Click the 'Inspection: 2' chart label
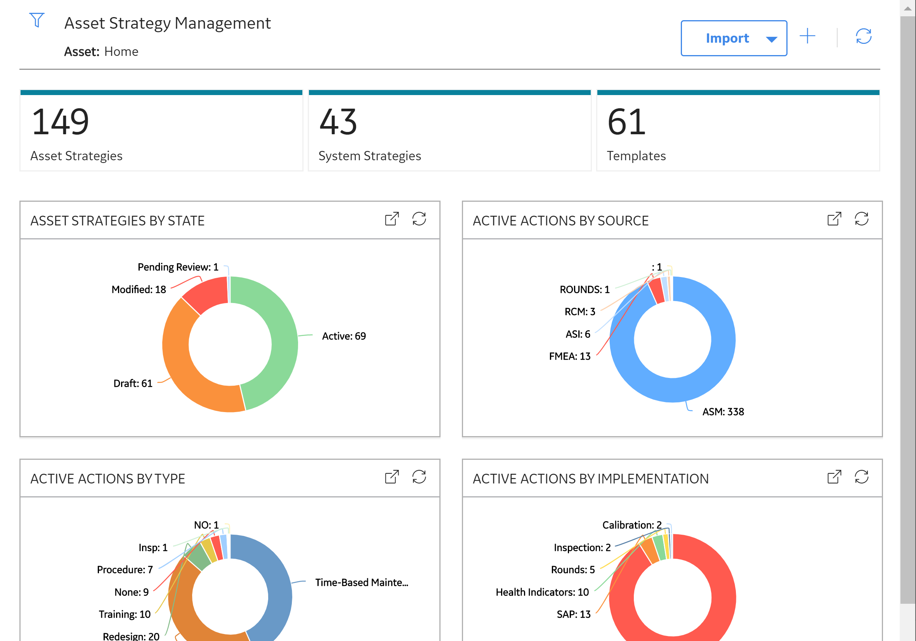 582,547
